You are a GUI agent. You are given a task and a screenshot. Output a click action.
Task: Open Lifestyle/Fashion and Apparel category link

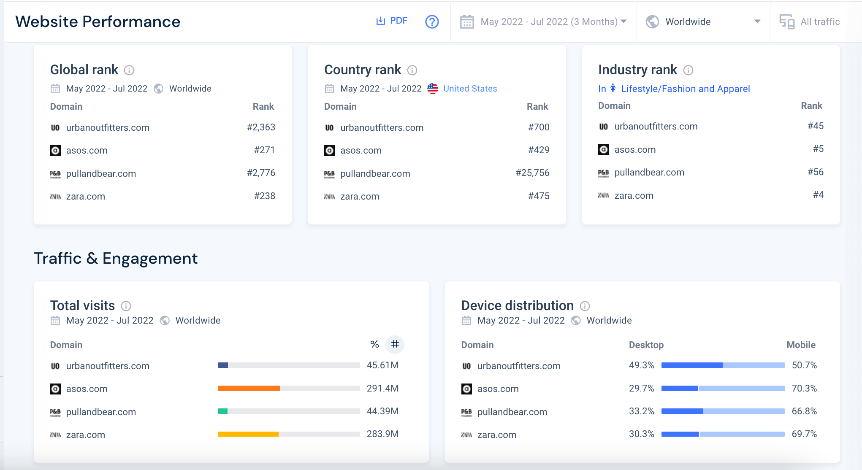(686, 89)
